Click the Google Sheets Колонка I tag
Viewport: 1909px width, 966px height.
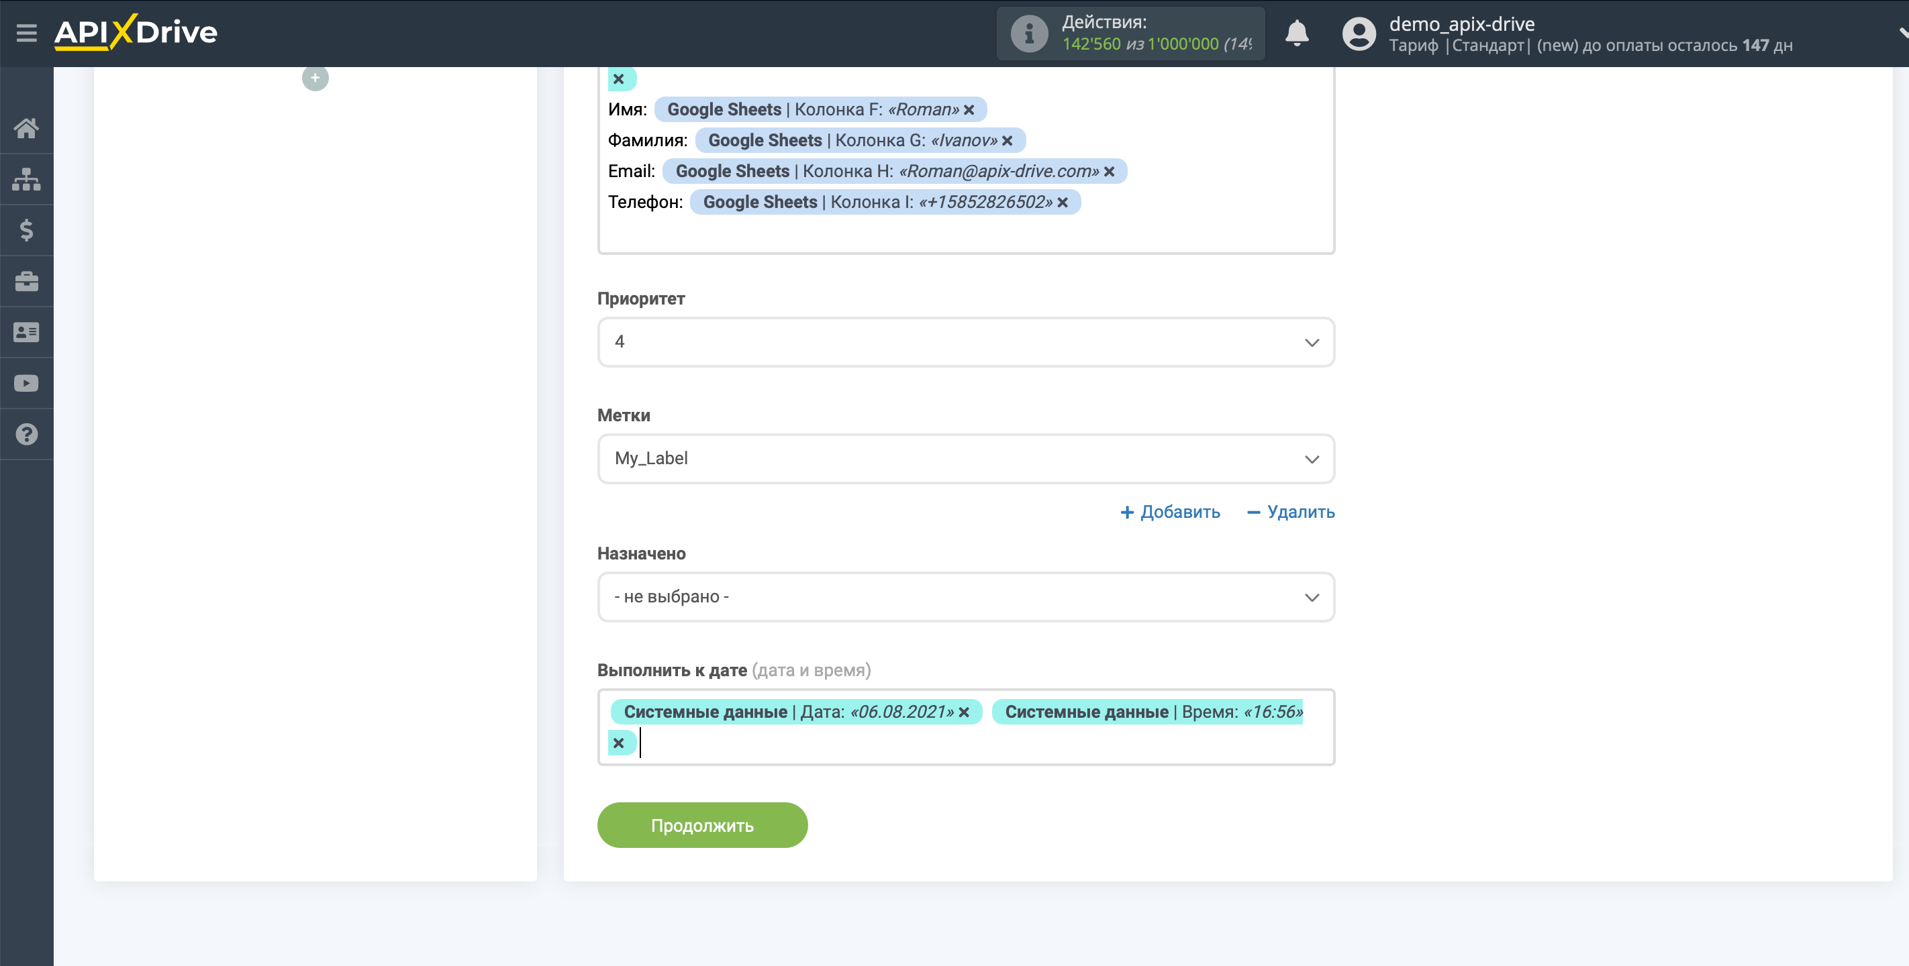(x=885, y=202)
